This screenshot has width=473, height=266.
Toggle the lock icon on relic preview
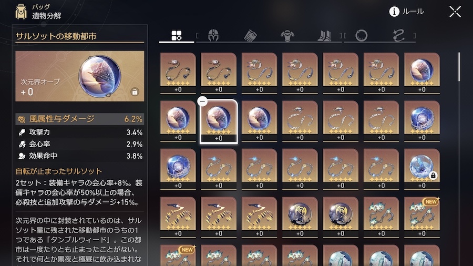click(135, 91)
